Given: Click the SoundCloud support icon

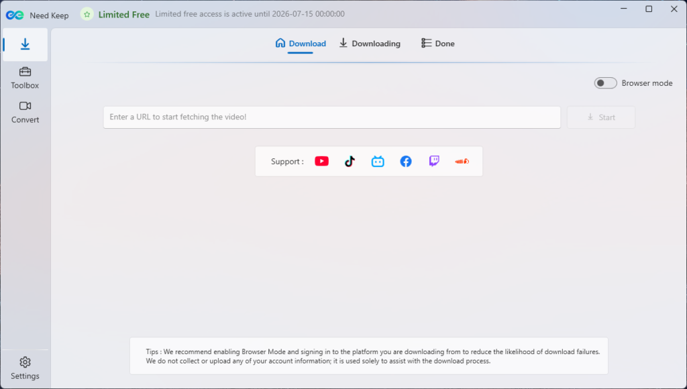Looking at the screenshot, I should tap(462, 161).
